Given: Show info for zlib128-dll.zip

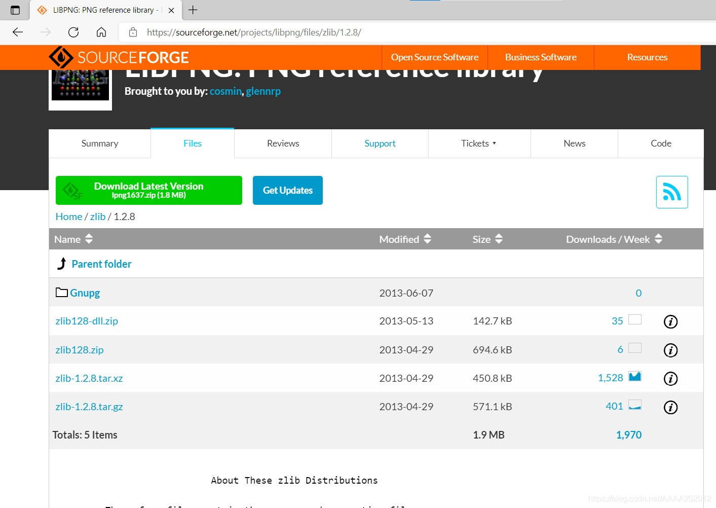Looking at the screenshot, I should pos(670,321).
